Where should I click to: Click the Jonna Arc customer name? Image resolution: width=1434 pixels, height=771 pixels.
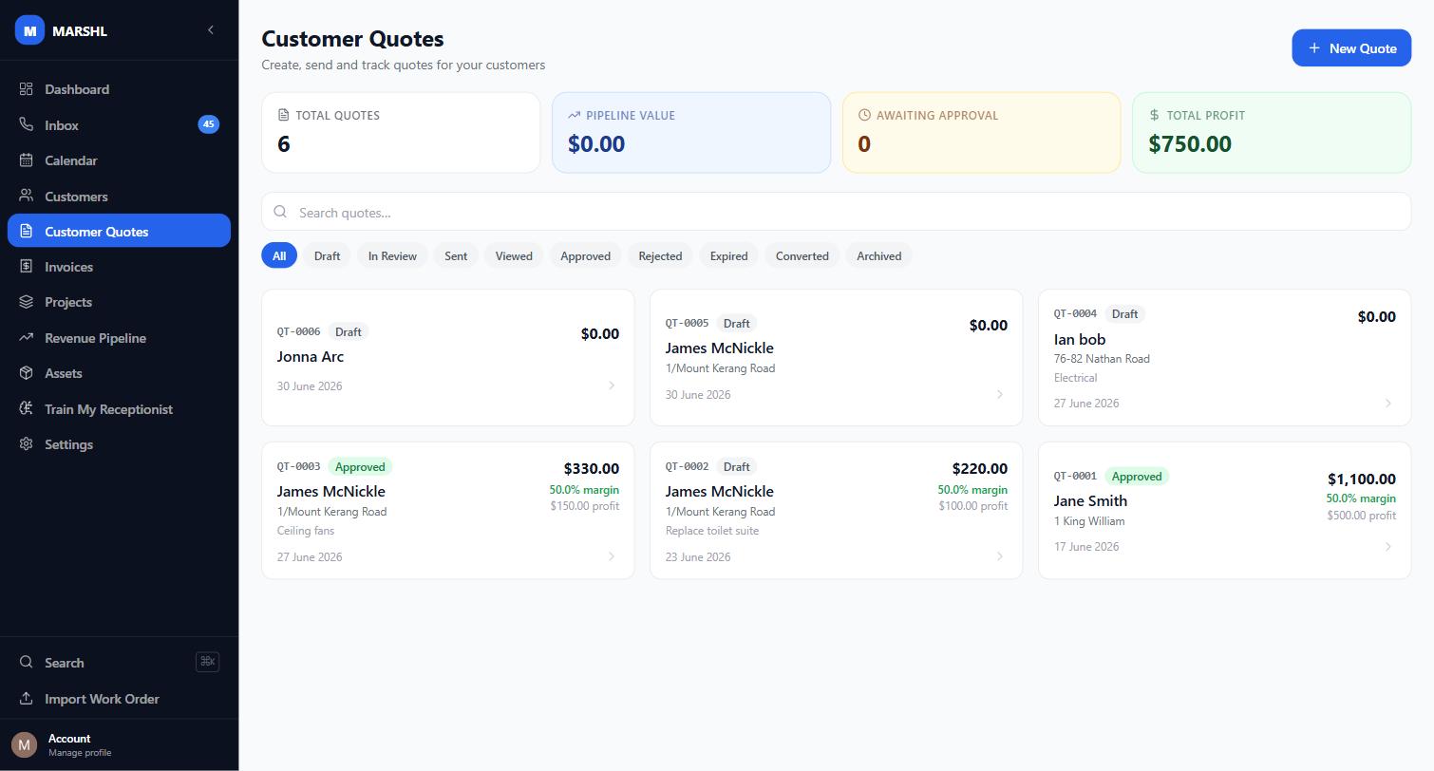click(x=311, y=357)
